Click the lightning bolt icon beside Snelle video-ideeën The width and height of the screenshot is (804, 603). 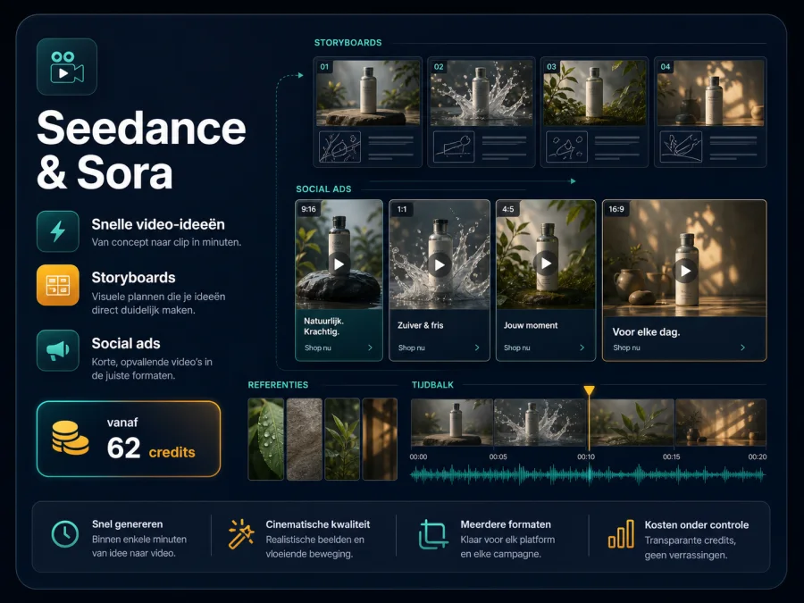58,231
